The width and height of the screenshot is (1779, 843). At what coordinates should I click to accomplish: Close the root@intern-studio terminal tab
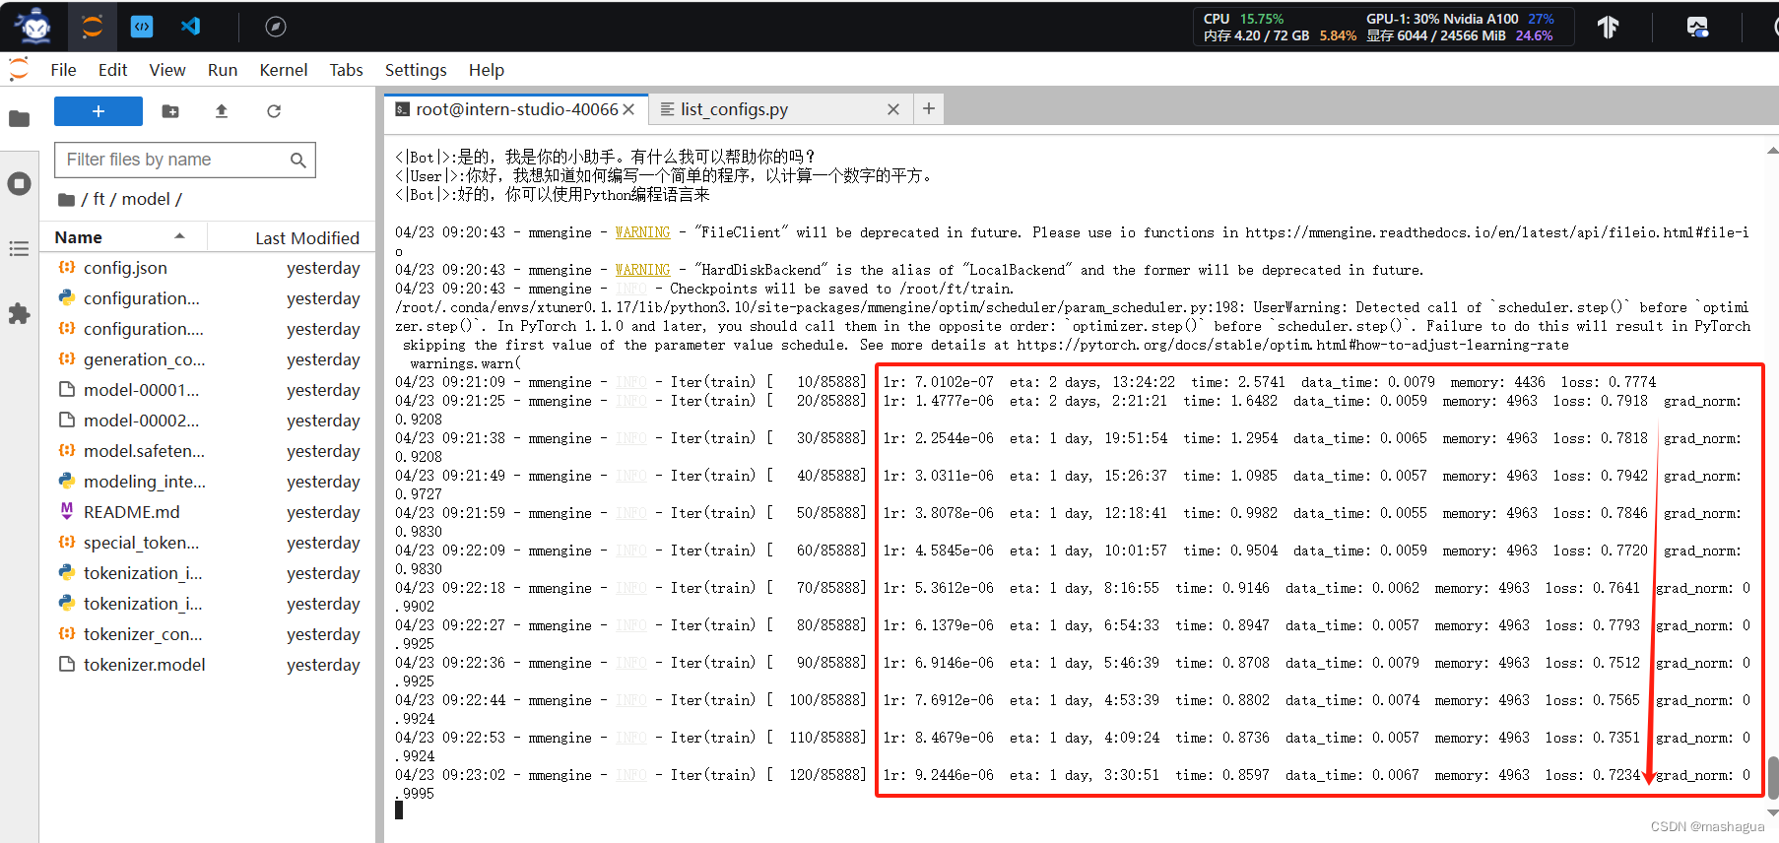628,109
